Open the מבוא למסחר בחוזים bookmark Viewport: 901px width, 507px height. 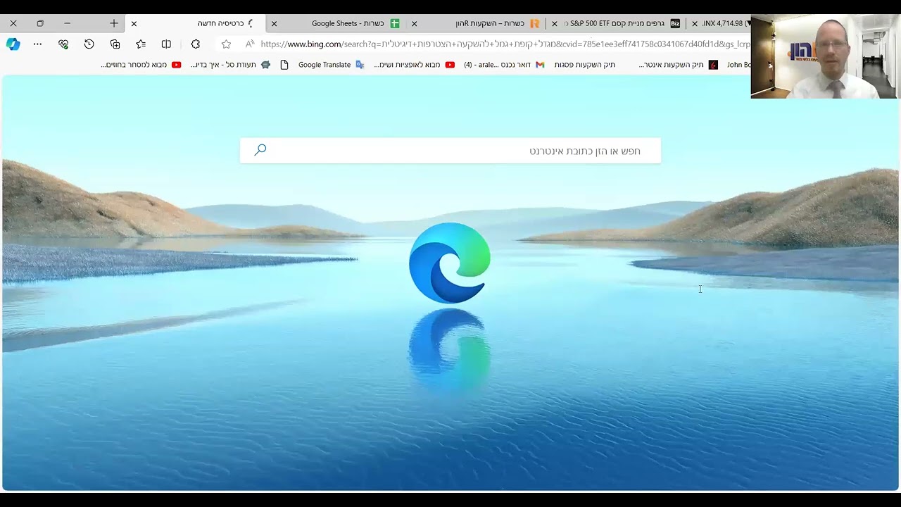click(141, 65)
